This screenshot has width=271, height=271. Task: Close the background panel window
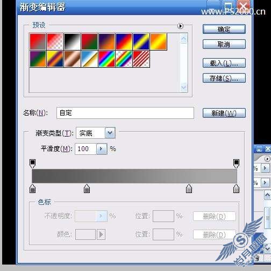tap(268, 149)
